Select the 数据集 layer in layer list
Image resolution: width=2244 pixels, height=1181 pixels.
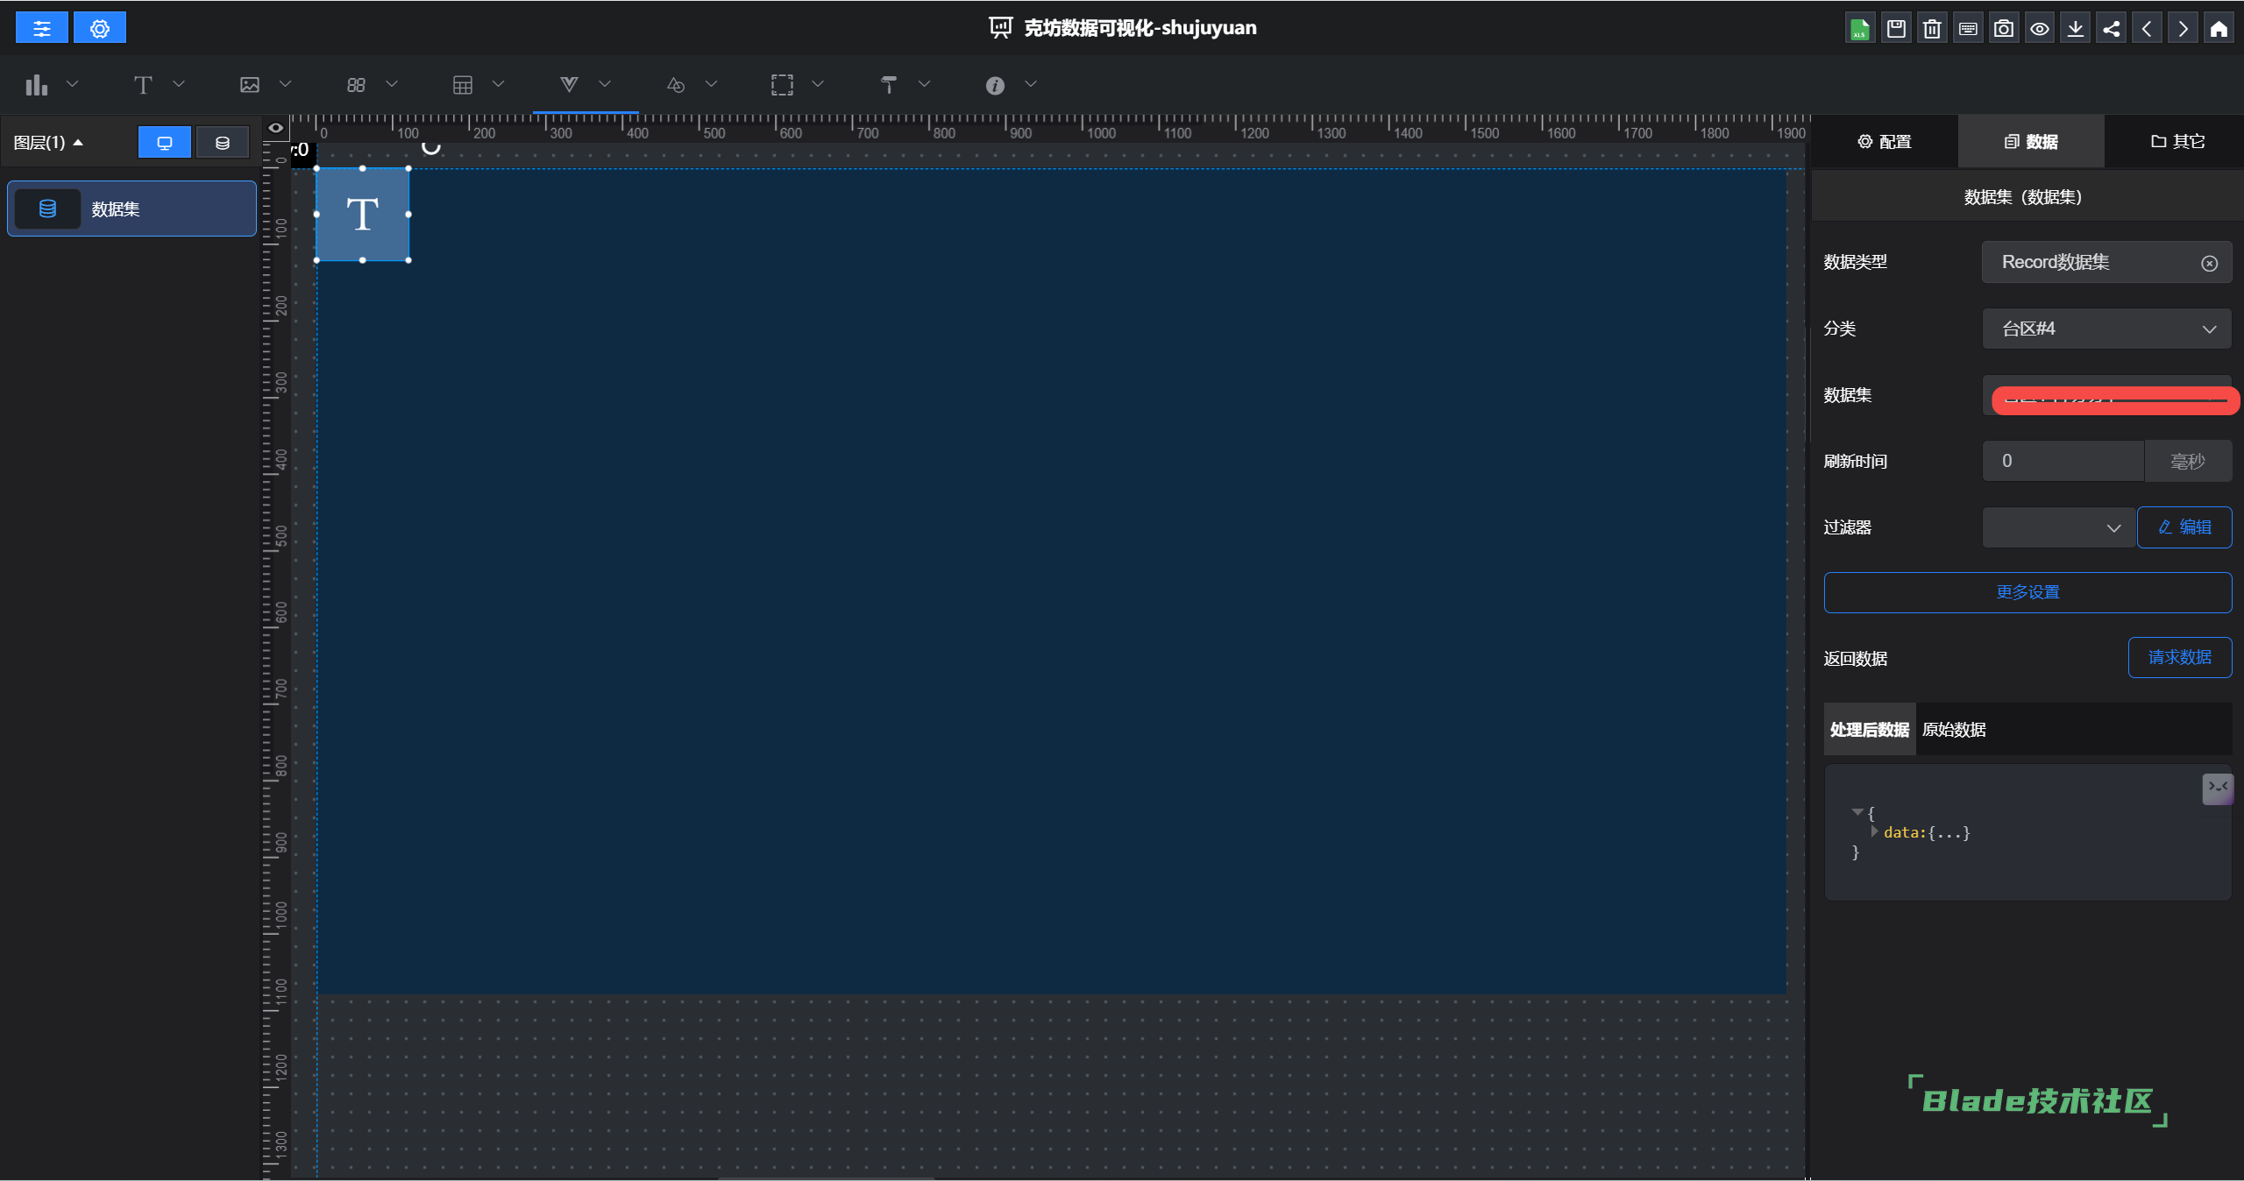click(x=131, y=209)
